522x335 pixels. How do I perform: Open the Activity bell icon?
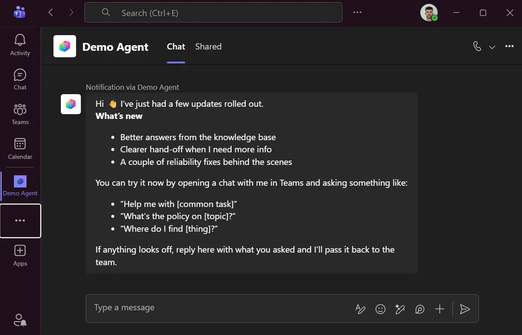[x=20, y=40]
